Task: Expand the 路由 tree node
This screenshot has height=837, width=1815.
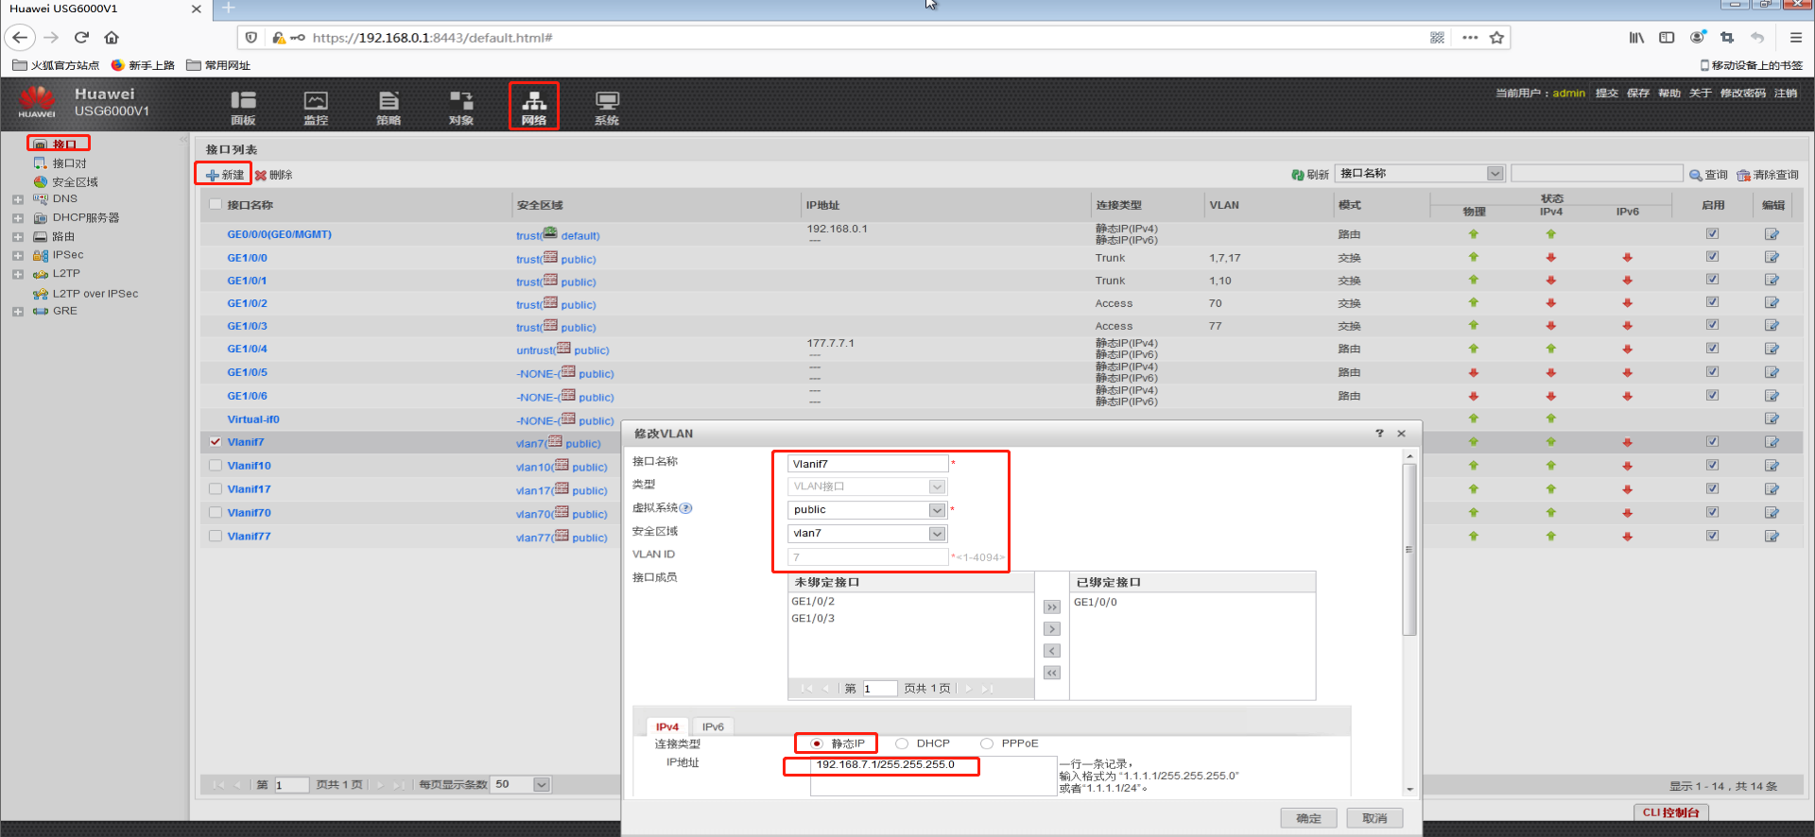Action: coord(18,237)
